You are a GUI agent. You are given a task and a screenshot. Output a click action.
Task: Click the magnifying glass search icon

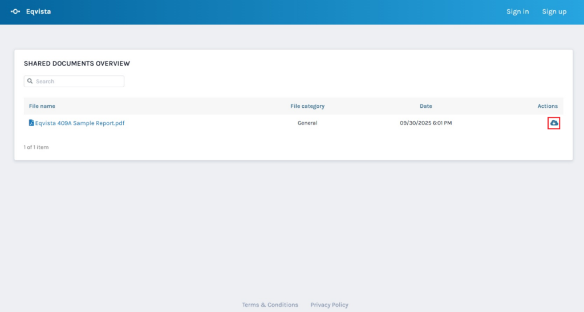coord(30,82)
